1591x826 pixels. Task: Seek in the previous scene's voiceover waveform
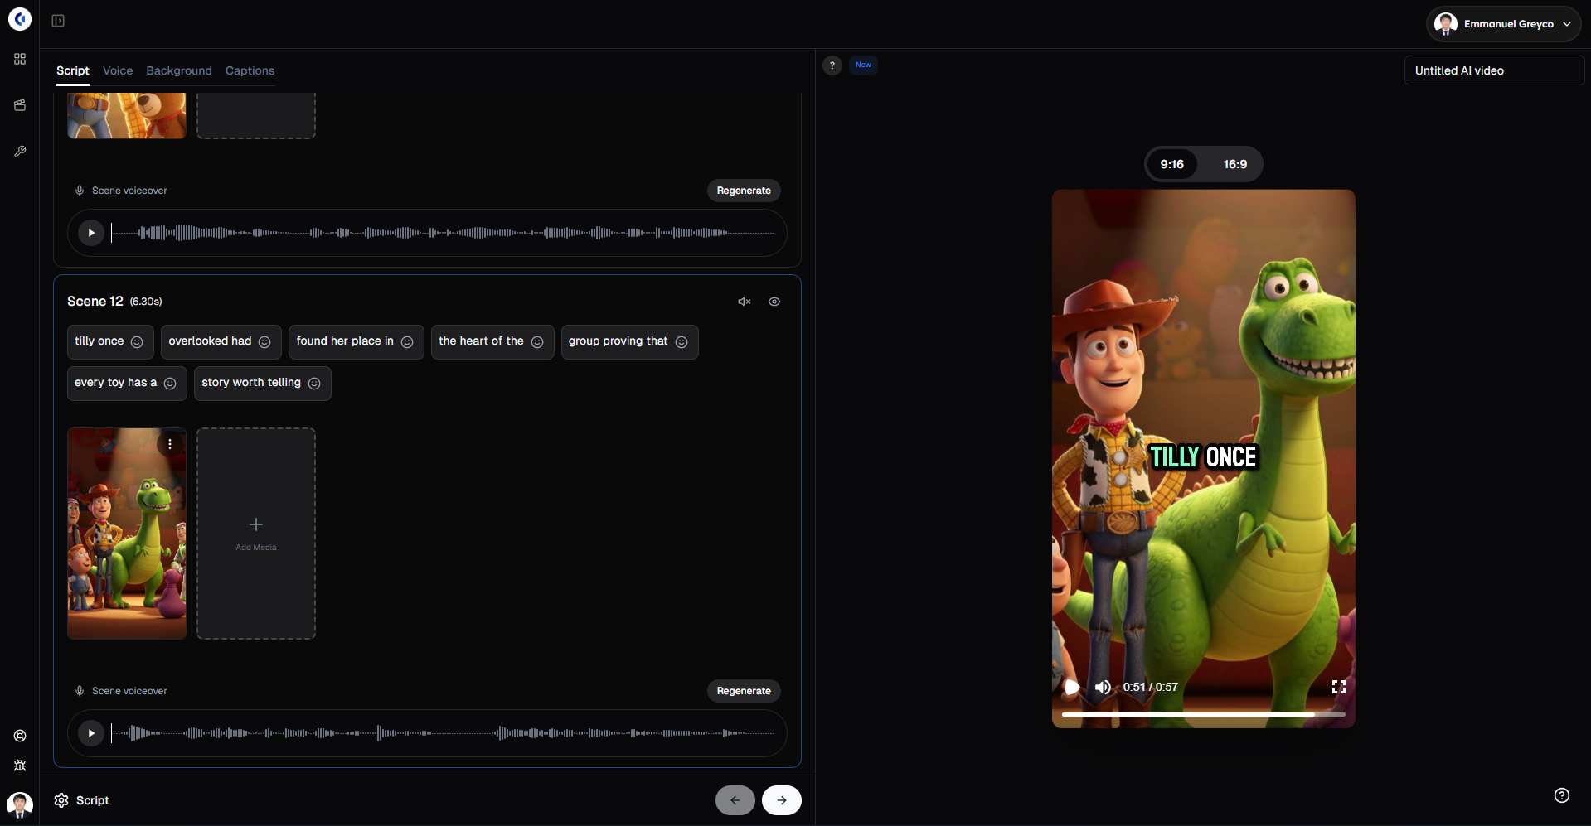click(444, 233)
